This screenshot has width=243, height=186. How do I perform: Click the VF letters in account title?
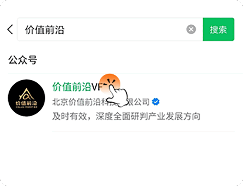(x=97, y=87)
